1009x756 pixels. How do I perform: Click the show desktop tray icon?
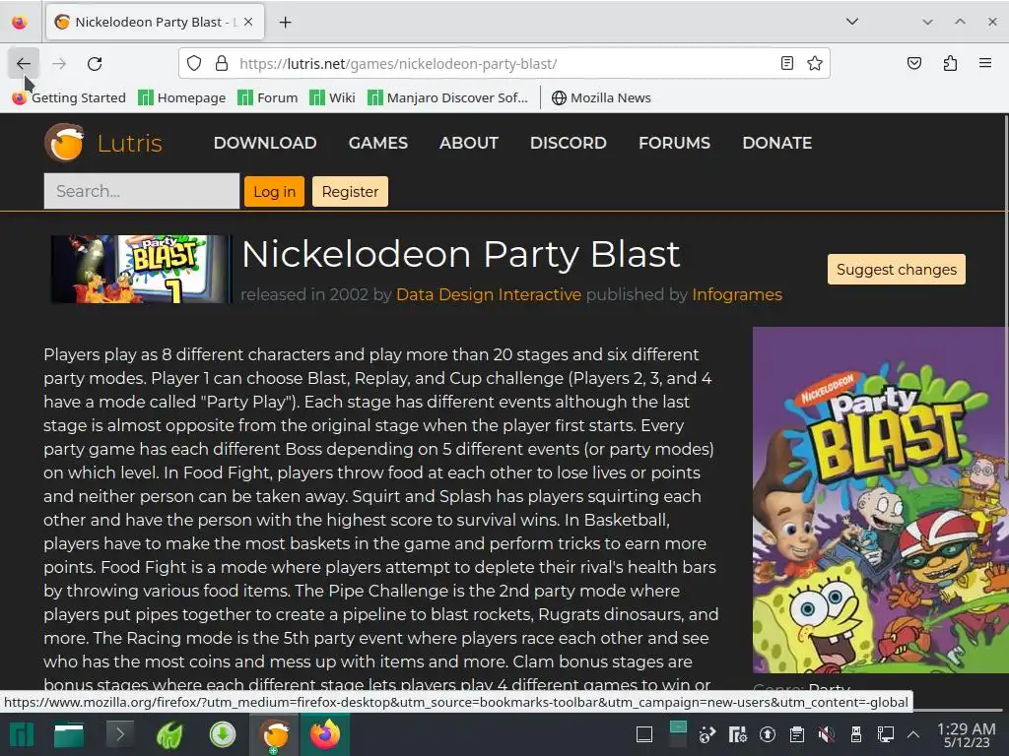coord(644,734)
